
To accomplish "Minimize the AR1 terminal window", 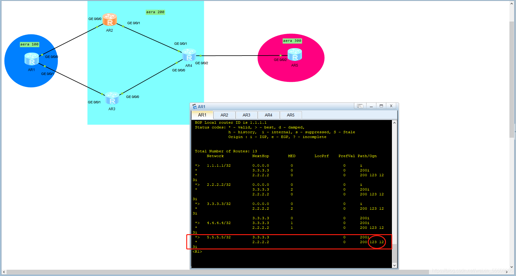I will point(371,106).
